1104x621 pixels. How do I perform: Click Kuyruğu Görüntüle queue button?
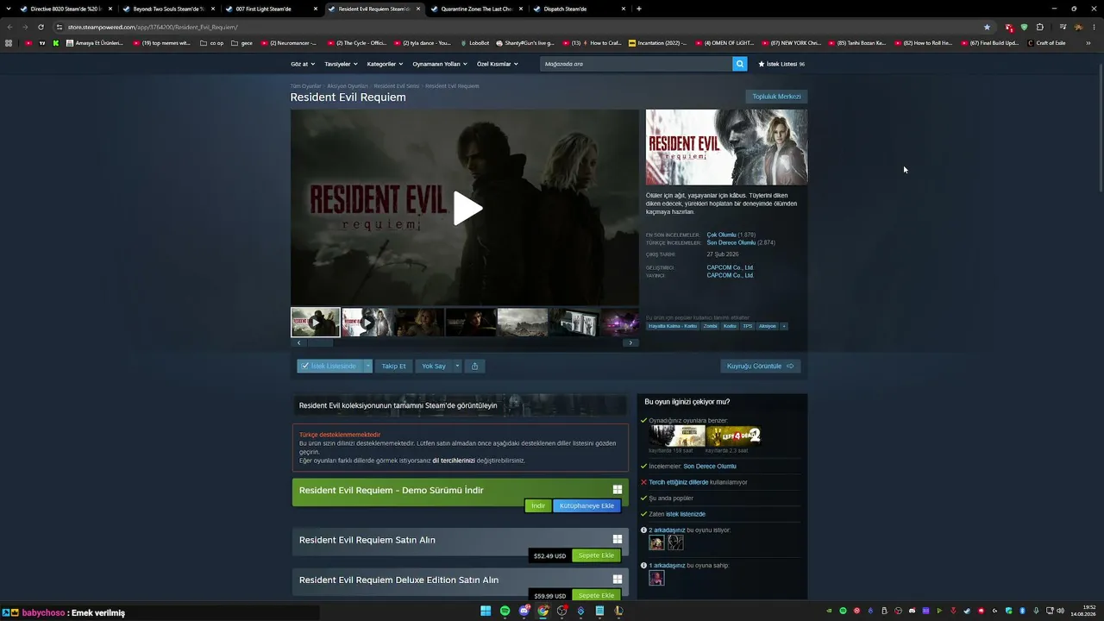(761, 366)
